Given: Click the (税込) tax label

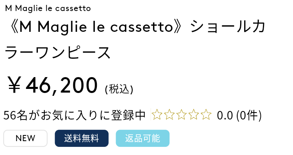Looking at the screenshot, I should pos(119,89).
